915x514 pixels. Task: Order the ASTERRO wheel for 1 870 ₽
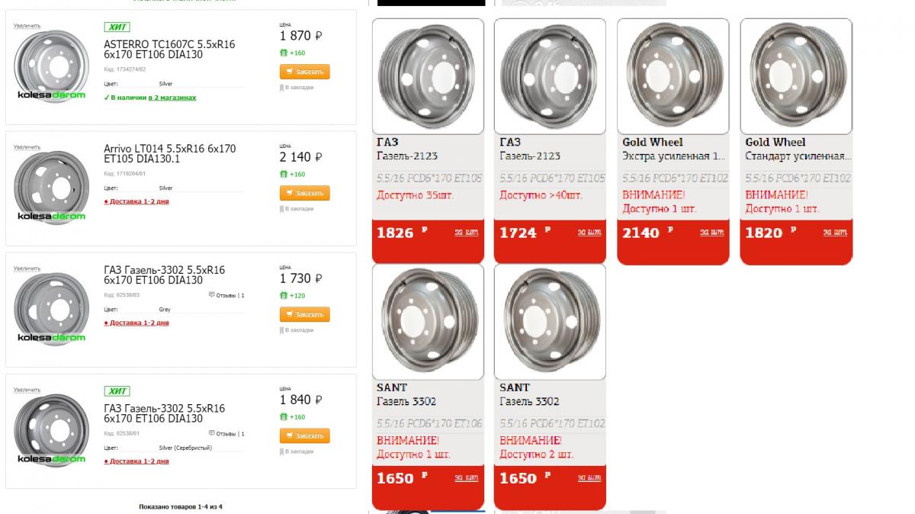click(x=304, y=72)
